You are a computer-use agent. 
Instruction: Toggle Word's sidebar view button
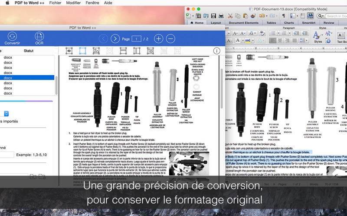coord(293,16)
